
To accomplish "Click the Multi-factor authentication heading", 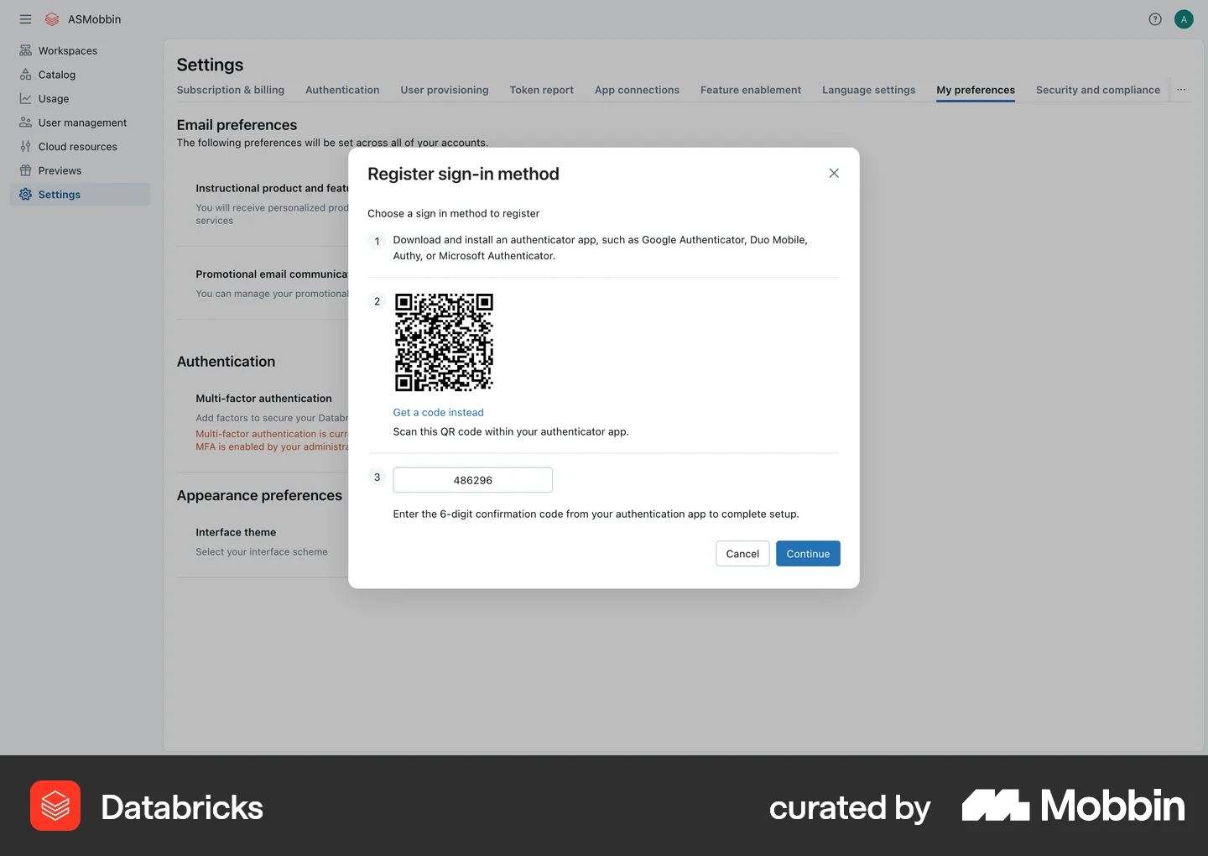I will pos(264,399).
